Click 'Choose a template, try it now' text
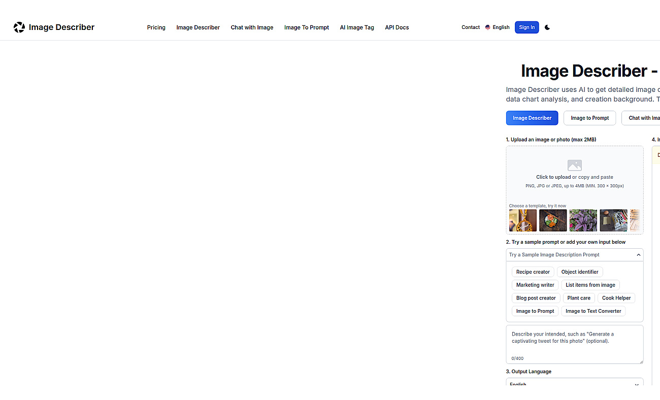The width and height of the screenshot is (660, 400). click(538, 206)
